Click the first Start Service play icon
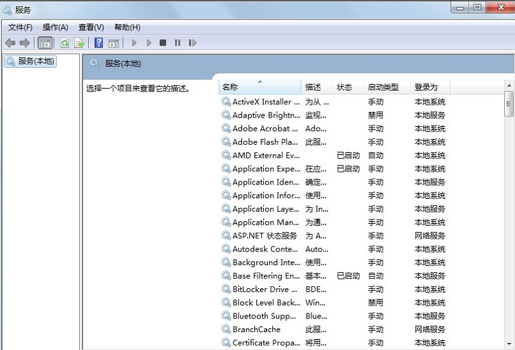The image size is (515, 350). [x=134, y=42]
